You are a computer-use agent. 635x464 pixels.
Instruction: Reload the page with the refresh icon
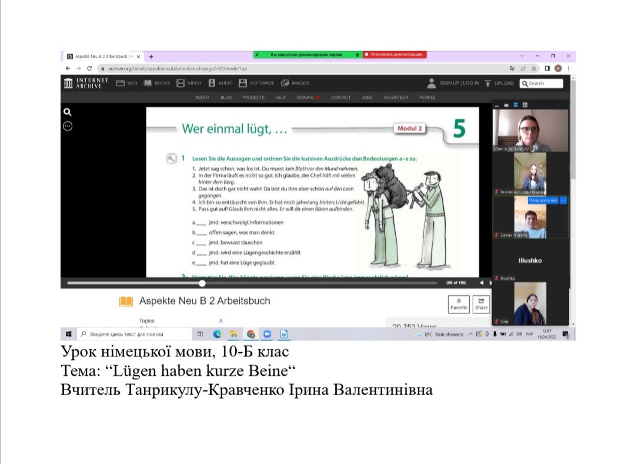(89, 68)
